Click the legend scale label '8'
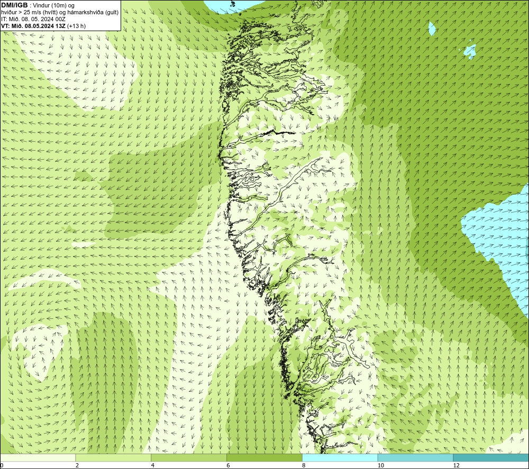529x469 pixels. (304, 465)
